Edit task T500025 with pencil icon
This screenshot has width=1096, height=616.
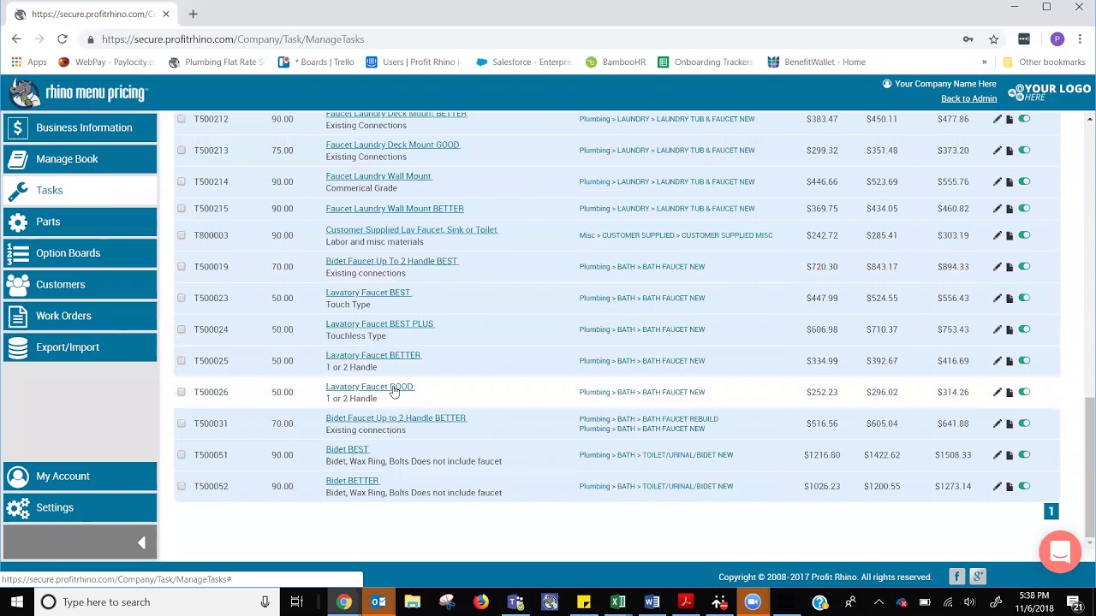(997, 360)
